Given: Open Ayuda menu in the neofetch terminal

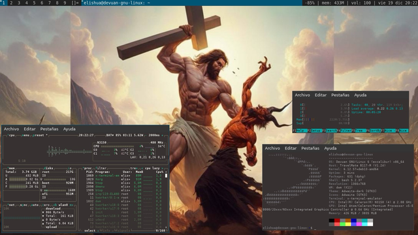Looking at the screenshot, I should (x=330, y=148).
